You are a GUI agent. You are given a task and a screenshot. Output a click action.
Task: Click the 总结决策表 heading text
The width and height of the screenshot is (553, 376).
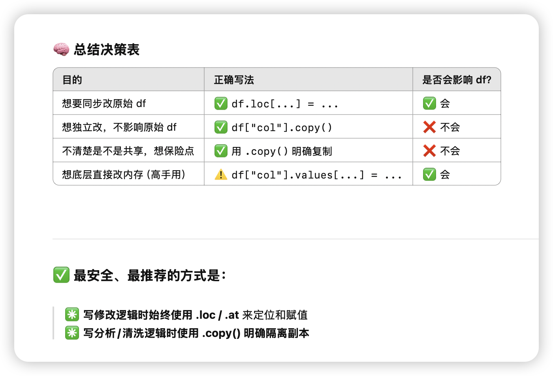click(x=107, y=49)
